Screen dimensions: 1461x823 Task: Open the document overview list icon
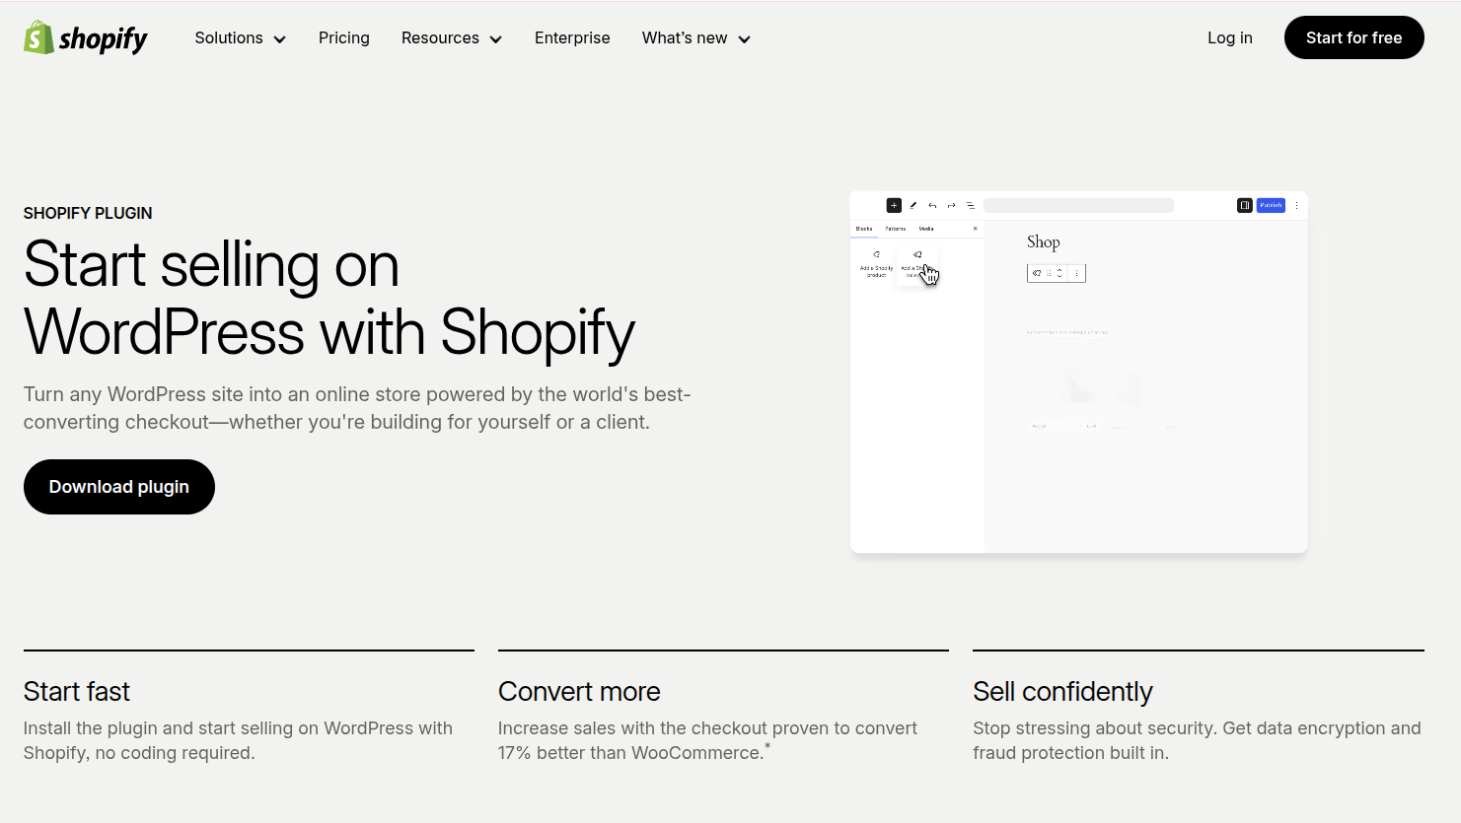(x=971, y=206)
